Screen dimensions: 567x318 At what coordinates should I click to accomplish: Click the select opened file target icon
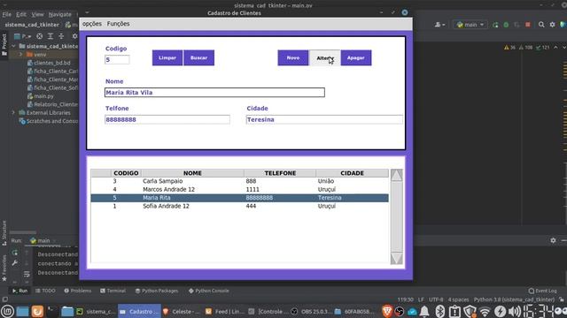(39, 36)
